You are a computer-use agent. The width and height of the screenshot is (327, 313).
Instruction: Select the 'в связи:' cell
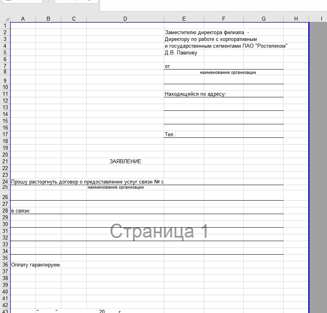coord(21,211)
